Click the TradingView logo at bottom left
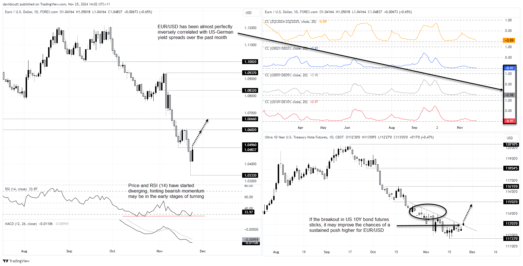 16,261
